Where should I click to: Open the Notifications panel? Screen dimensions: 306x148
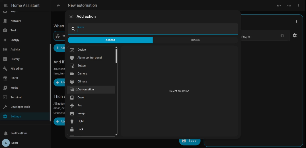(19, 133)
